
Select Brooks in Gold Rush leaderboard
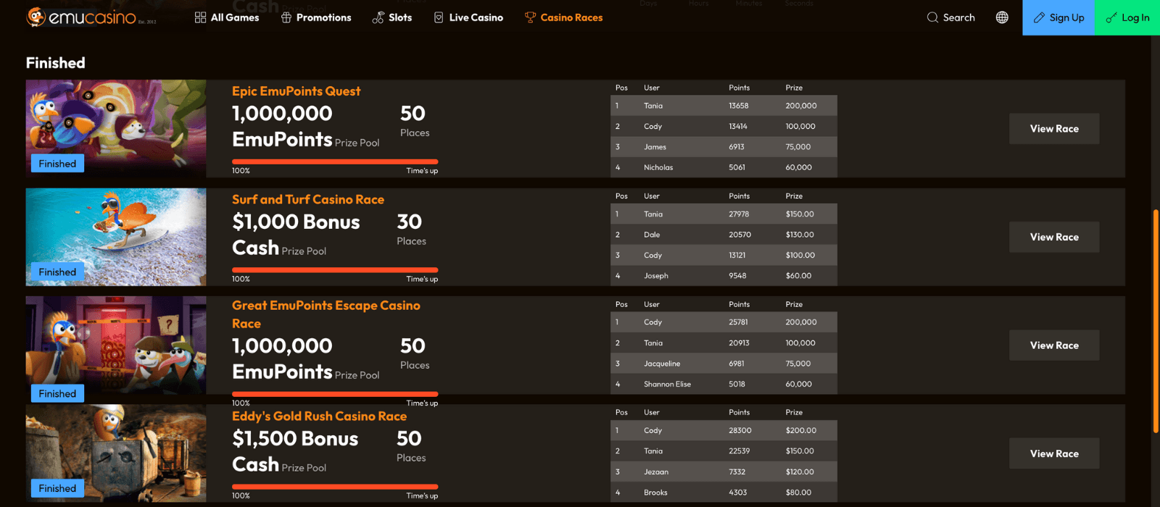point(655,493)
